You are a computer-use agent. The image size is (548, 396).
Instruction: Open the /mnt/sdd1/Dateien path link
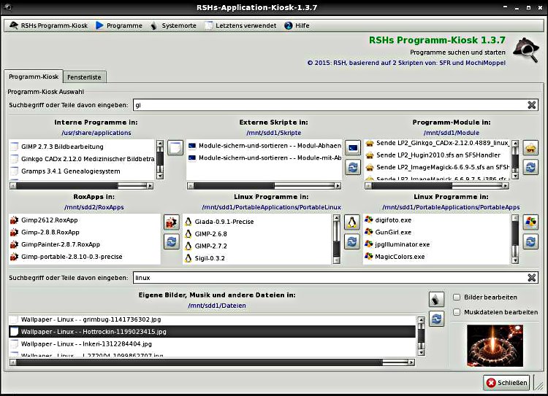[x=217, y=306]
